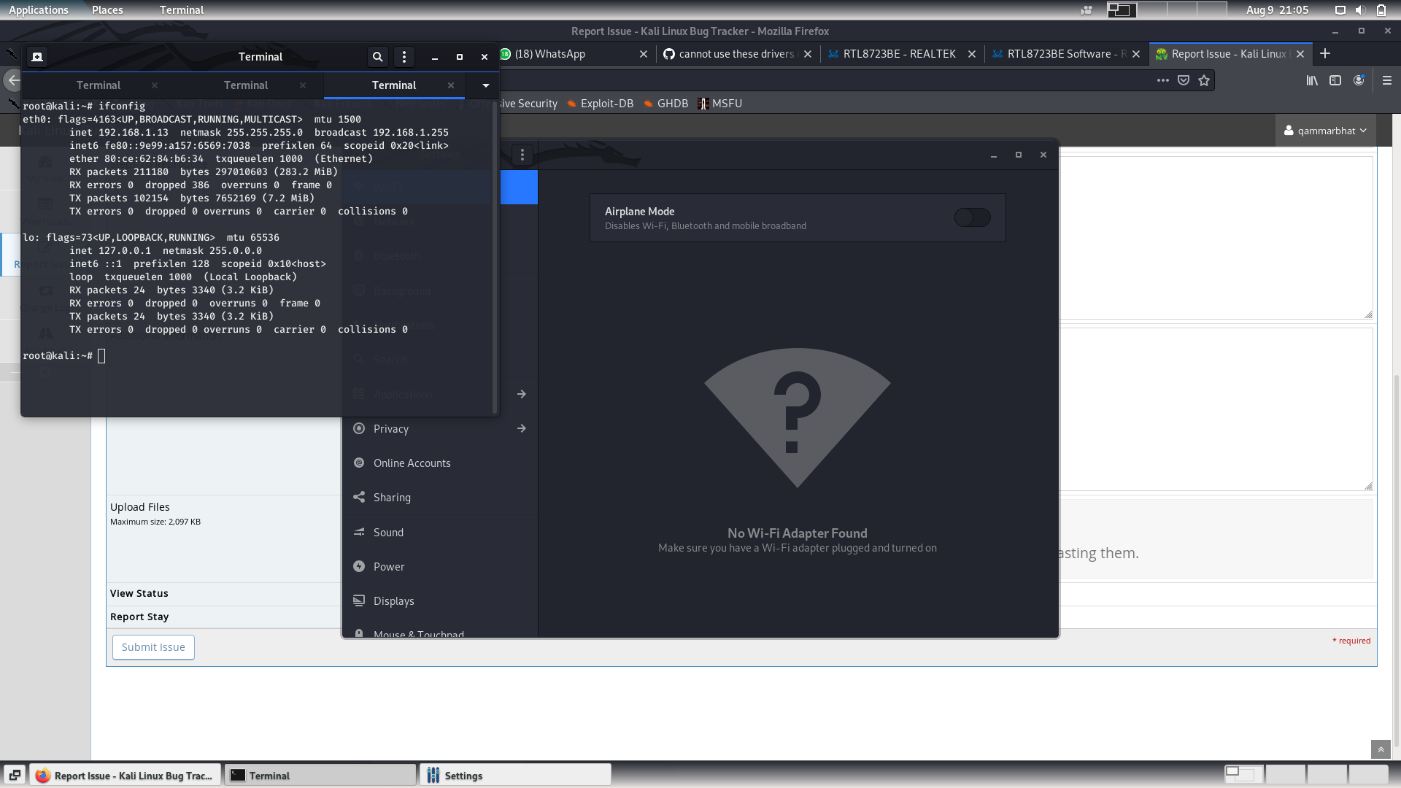This screenshot has width=1401, height=788.
Task: Expand the terminal tabs dropdown arrow
Action: tap(486, 85)
